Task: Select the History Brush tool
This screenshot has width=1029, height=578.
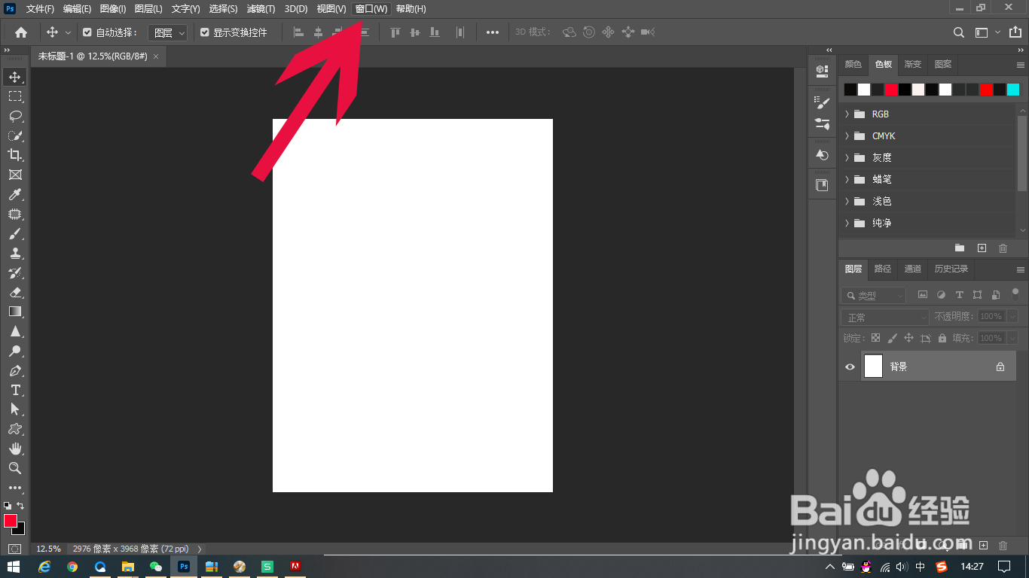Action: click(x=14, y=272)
